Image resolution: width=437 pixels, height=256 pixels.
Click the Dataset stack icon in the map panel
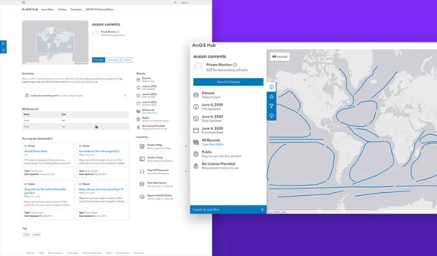coord(196,95)
